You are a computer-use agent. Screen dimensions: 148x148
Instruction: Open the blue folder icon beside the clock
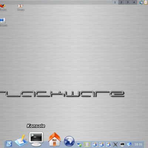click(129, 144)
